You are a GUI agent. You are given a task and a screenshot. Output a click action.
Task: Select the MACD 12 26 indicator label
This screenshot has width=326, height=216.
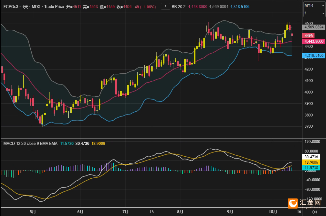click(19, 144)
